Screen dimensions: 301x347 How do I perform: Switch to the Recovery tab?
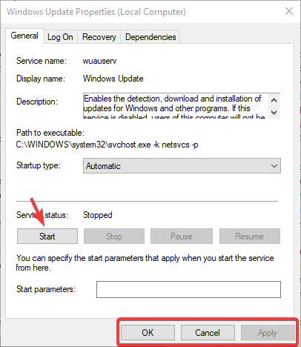pos(99,37)
